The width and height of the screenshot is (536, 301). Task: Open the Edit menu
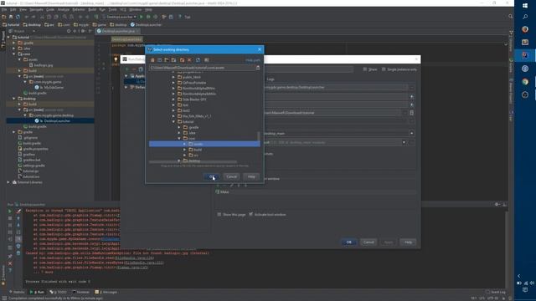[13, 9]
